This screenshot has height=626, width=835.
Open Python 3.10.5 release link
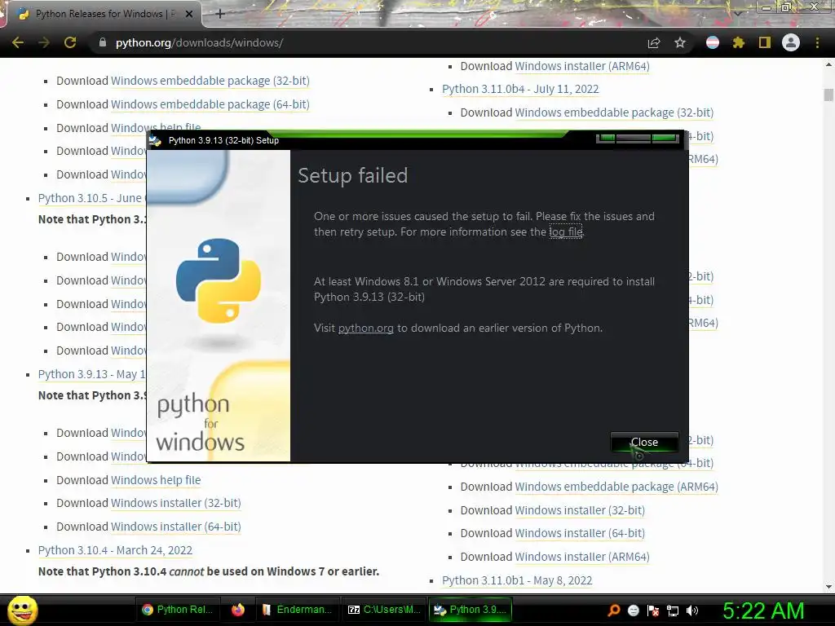pyautogui.click(x=91, y=198)
